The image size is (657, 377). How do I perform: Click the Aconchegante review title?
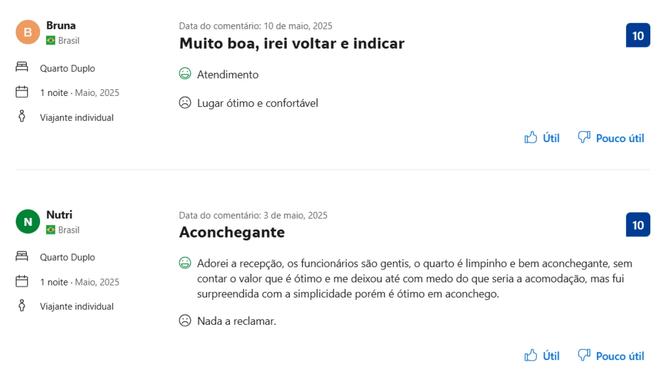(x=231, y=232)
